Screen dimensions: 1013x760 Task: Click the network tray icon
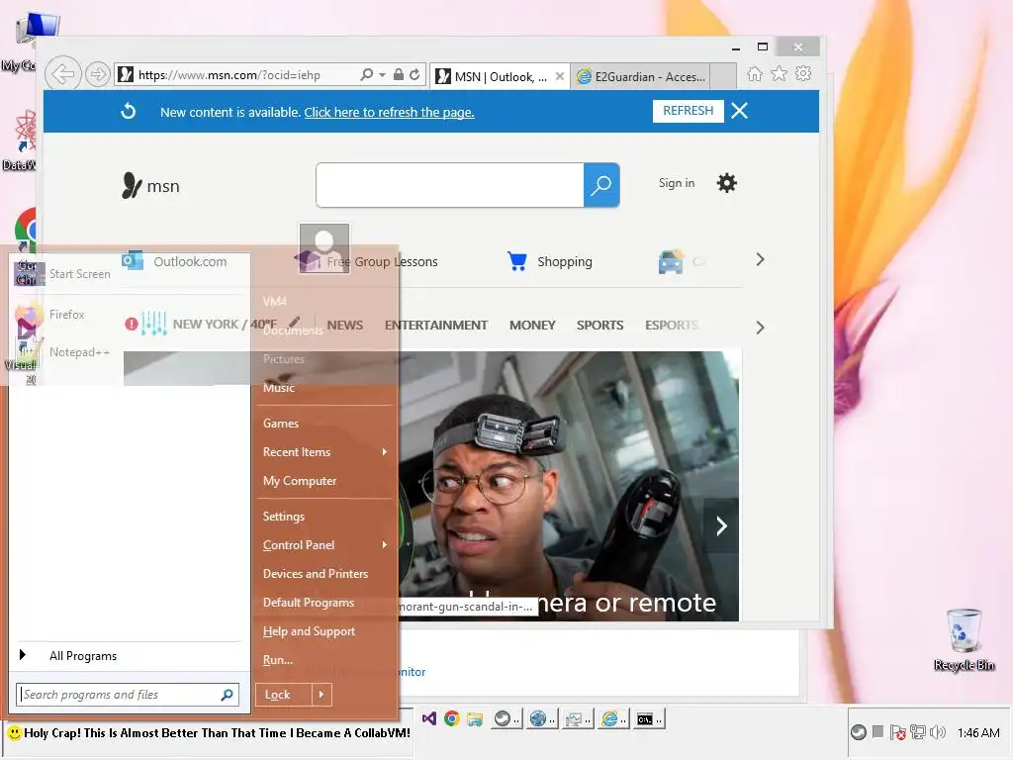(x=917, y=732)
